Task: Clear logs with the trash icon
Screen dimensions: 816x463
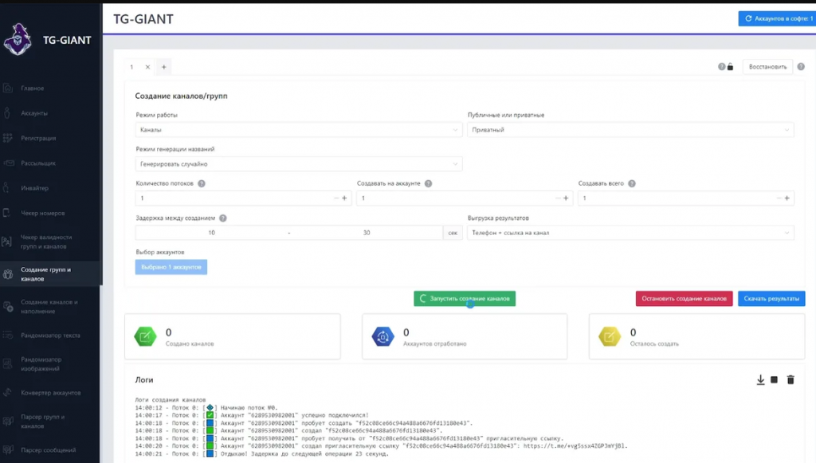Action: 790,380
